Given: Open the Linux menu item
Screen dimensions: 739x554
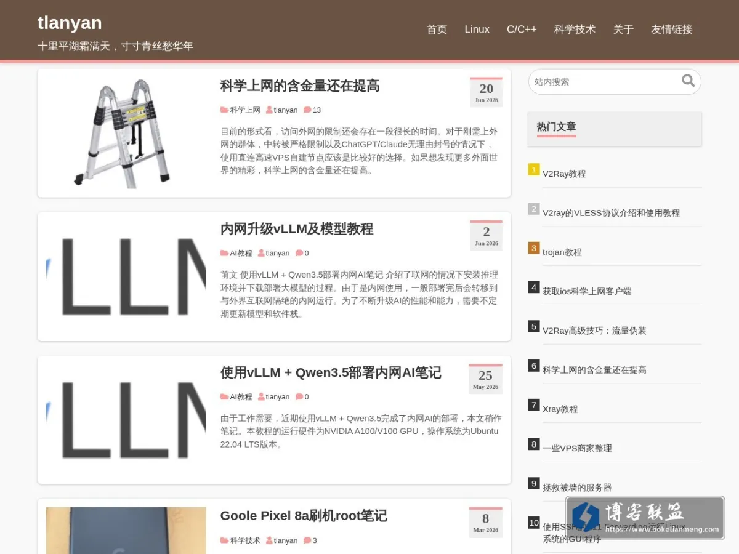Looking at the screenshot, I should pos(477,30).
